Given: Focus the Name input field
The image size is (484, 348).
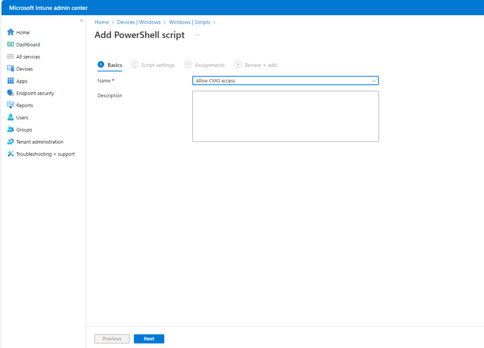Looking at the screenshot, I should (283, 81).
